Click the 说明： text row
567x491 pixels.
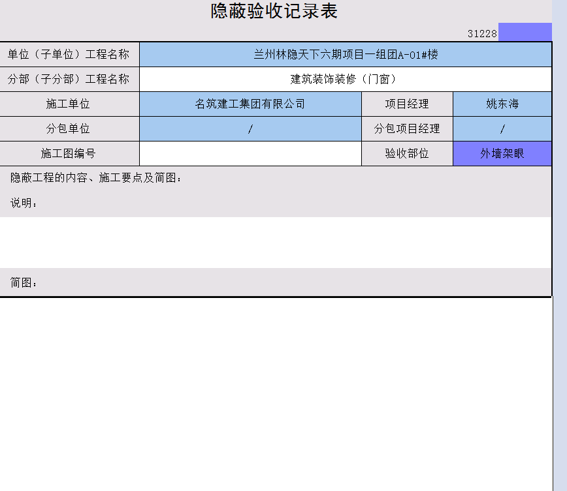25,203
